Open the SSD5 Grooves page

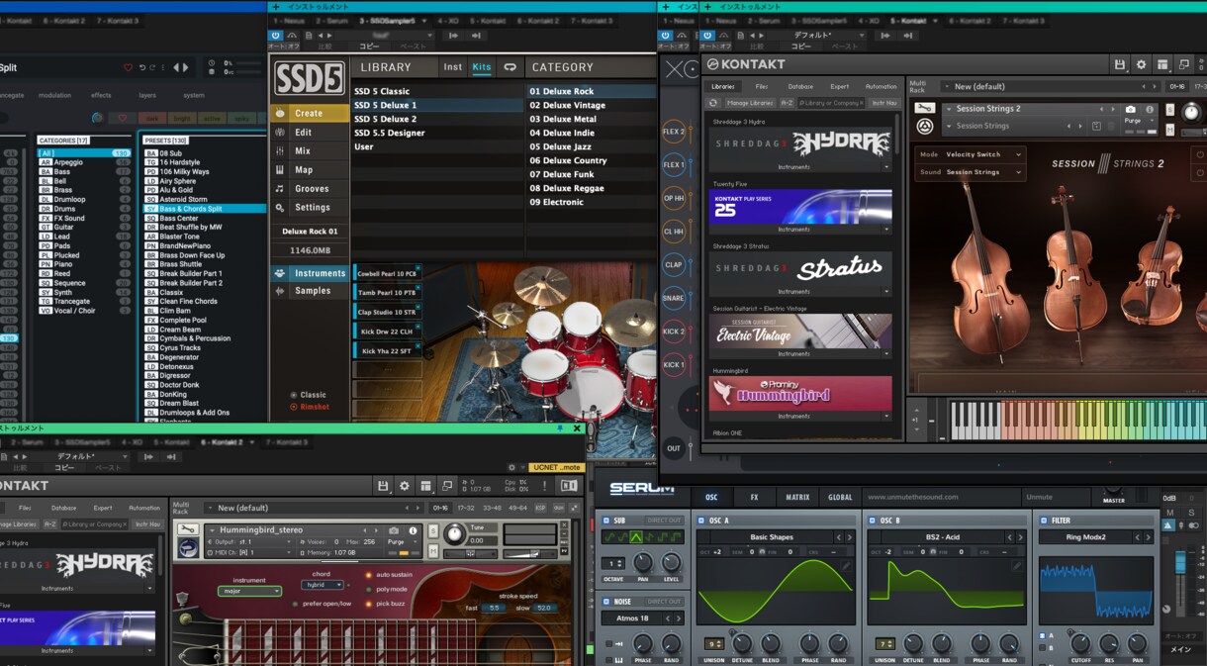310,188
